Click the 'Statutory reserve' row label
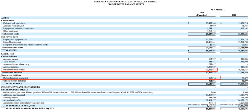The width and height of the screenshot is (248, 110). click(10, 98)
